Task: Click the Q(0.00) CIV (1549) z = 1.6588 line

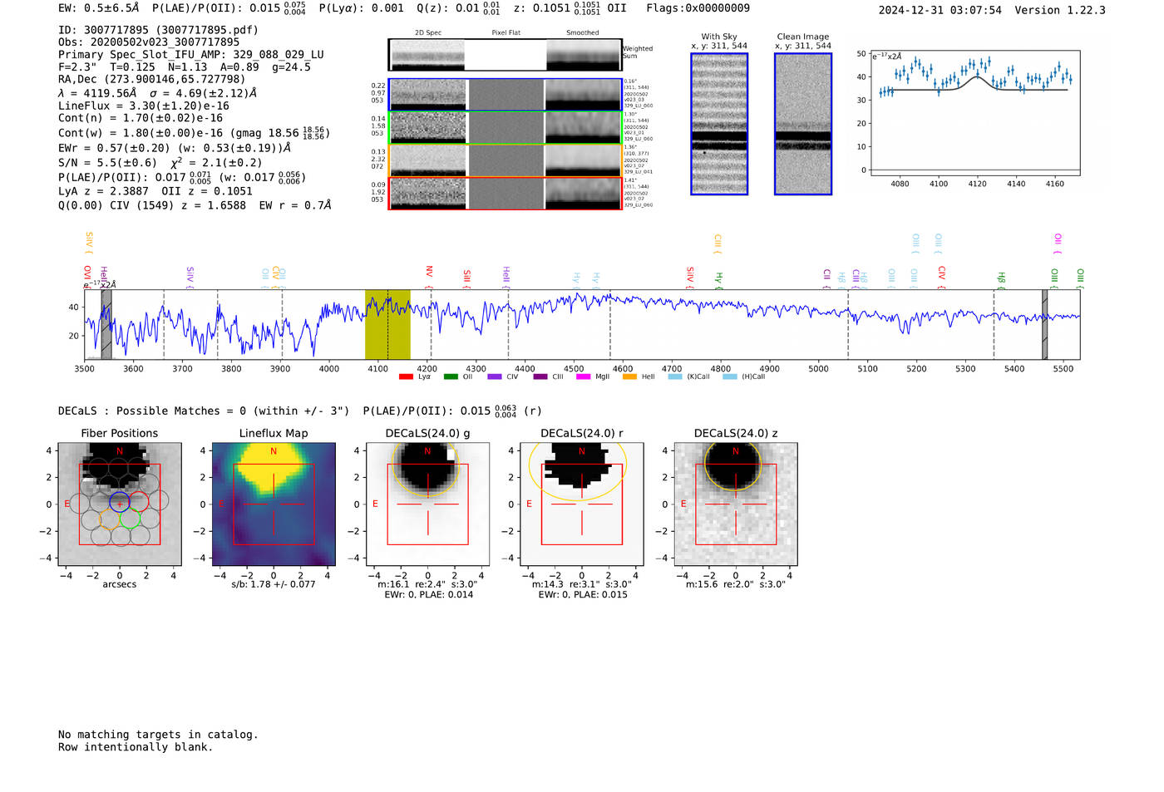Action: 195,205
